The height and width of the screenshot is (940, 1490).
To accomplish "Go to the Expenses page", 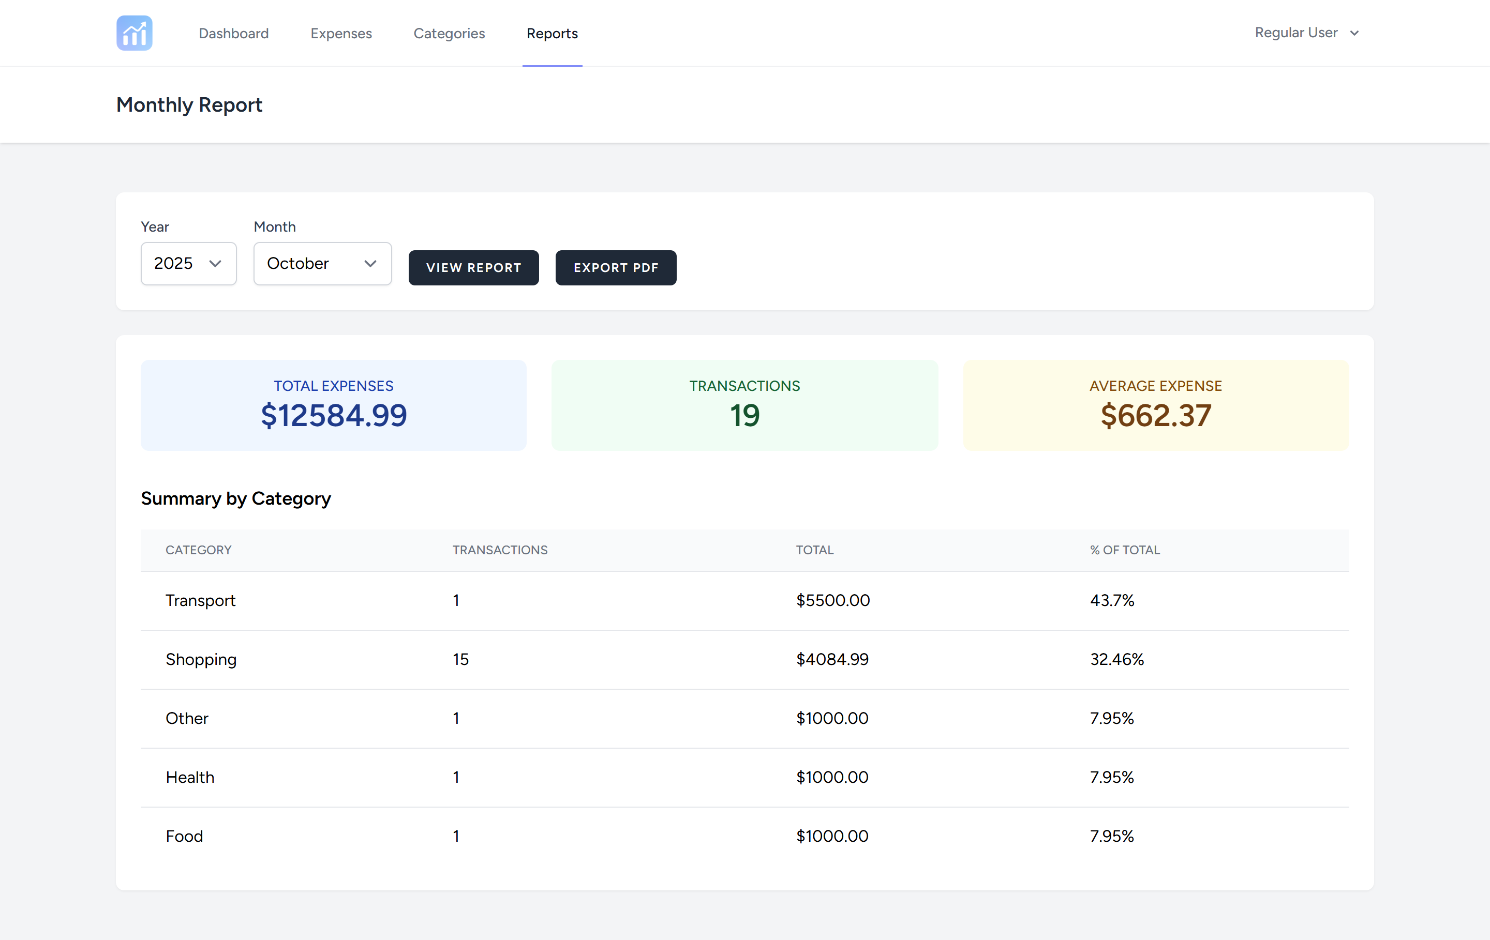I will point(341,34).
